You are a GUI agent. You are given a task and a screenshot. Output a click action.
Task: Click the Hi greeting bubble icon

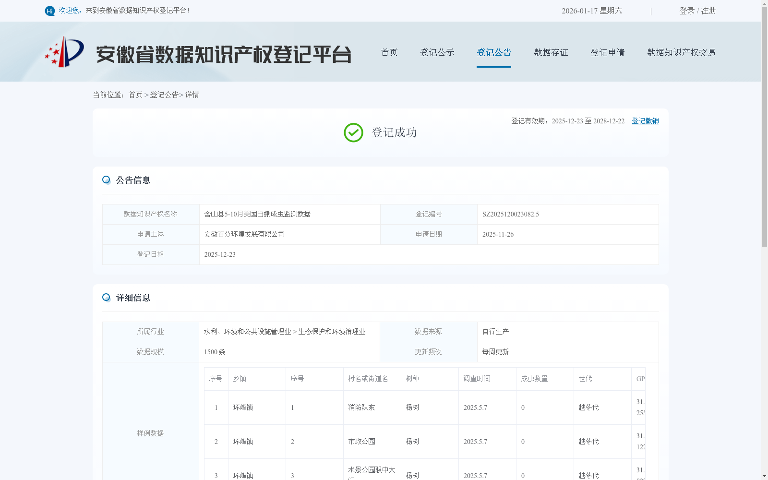pos(50,11)
